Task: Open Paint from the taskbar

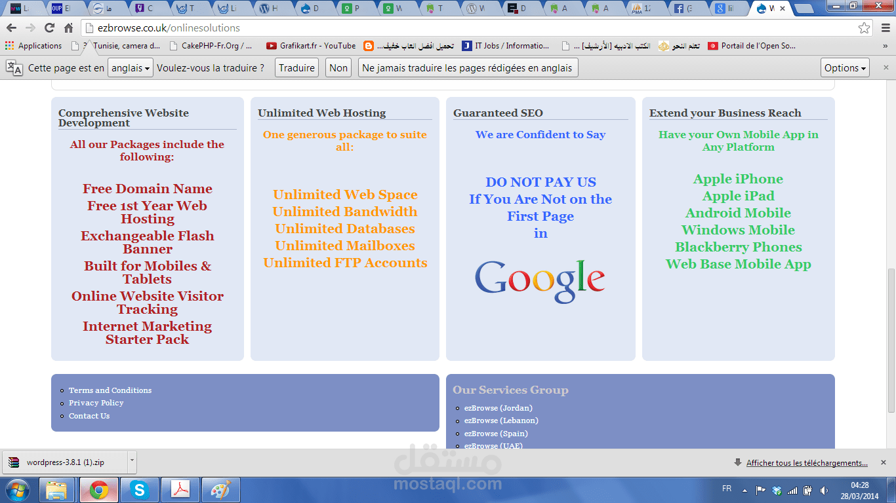Action: click(221, 490)
